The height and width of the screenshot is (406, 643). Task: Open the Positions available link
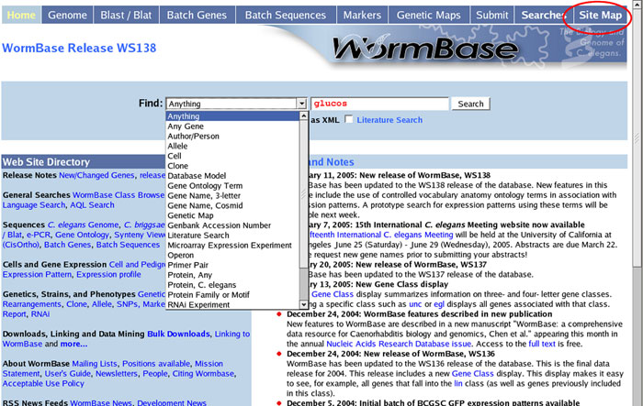pos(156,364)
